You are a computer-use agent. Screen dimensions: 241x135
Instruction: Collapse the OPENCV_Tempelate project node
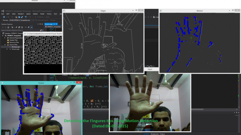point(3,36)
